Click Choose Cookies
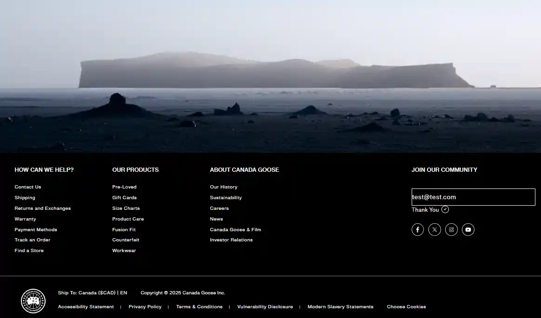Image resolution: width=541 pixels, height=318 pixels. coord(406,306)
